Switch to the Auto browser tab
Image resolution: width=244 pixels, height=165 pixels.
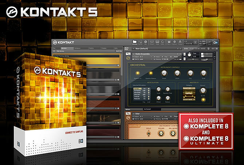(x=118, y=48)
